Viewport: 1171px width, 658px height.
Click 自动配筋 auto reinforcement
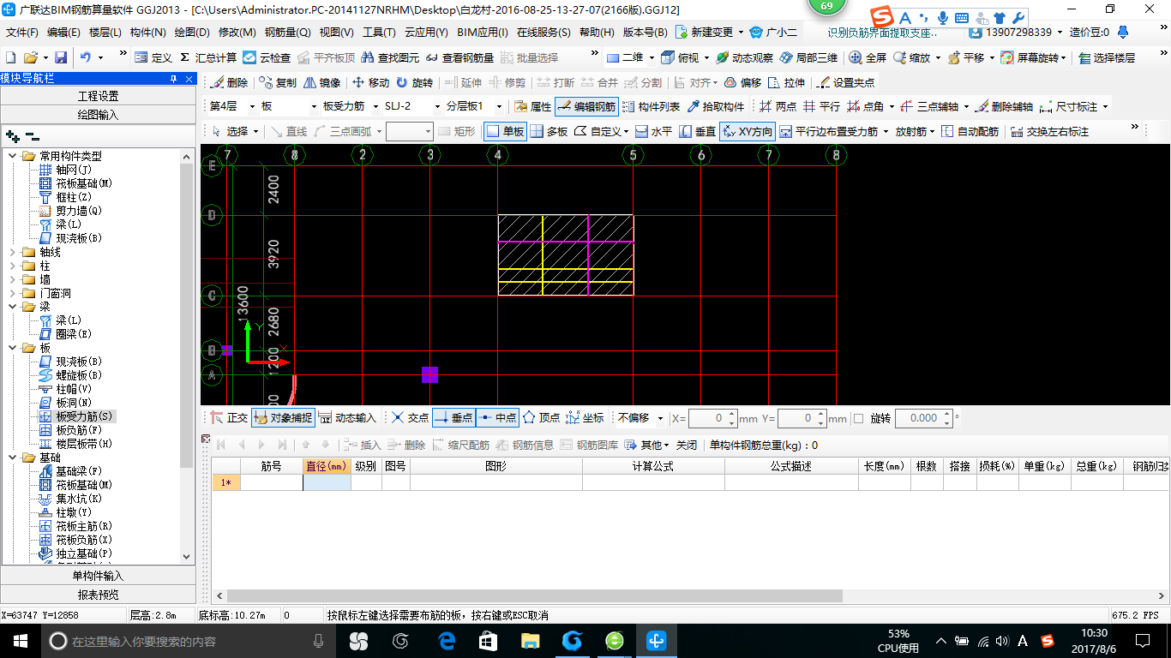coord(970,131)
